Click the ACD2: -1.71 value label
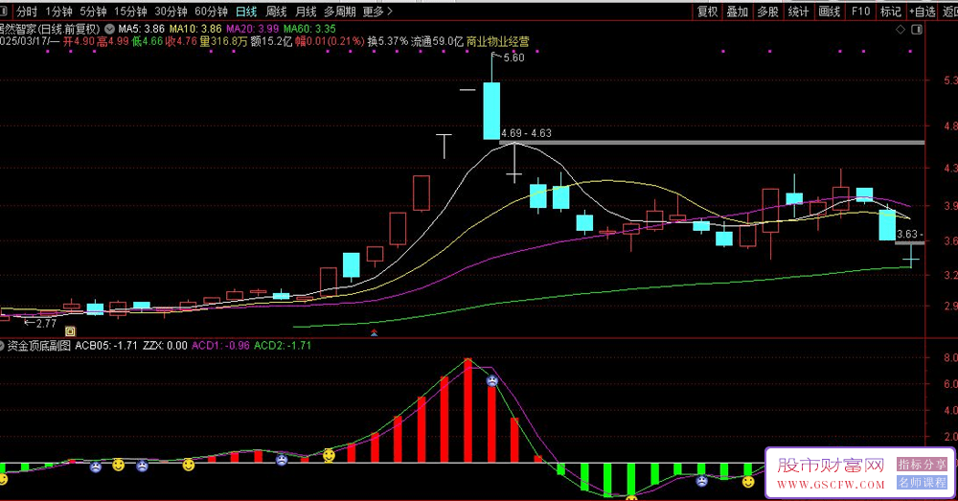This screenshot has width=958, height=501. tap(283, 346)
